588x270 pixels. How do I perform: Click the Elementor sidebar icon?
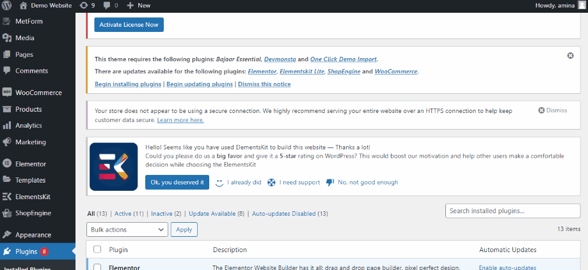6,164
